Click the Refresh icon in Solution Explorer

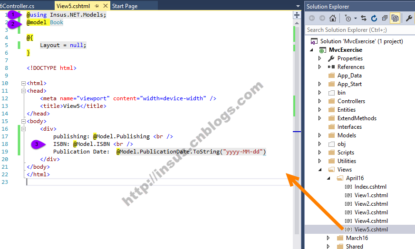[374, 18]
